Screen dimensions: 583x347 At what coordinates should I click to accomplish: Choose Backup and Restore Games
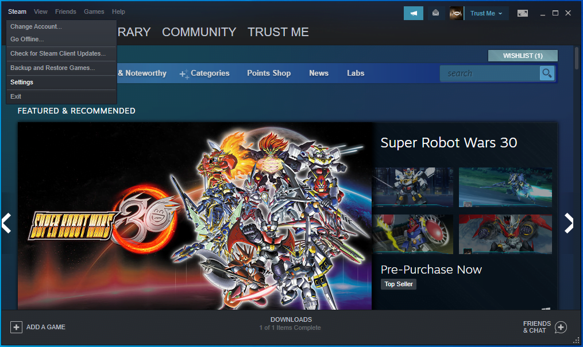point(61,68)
